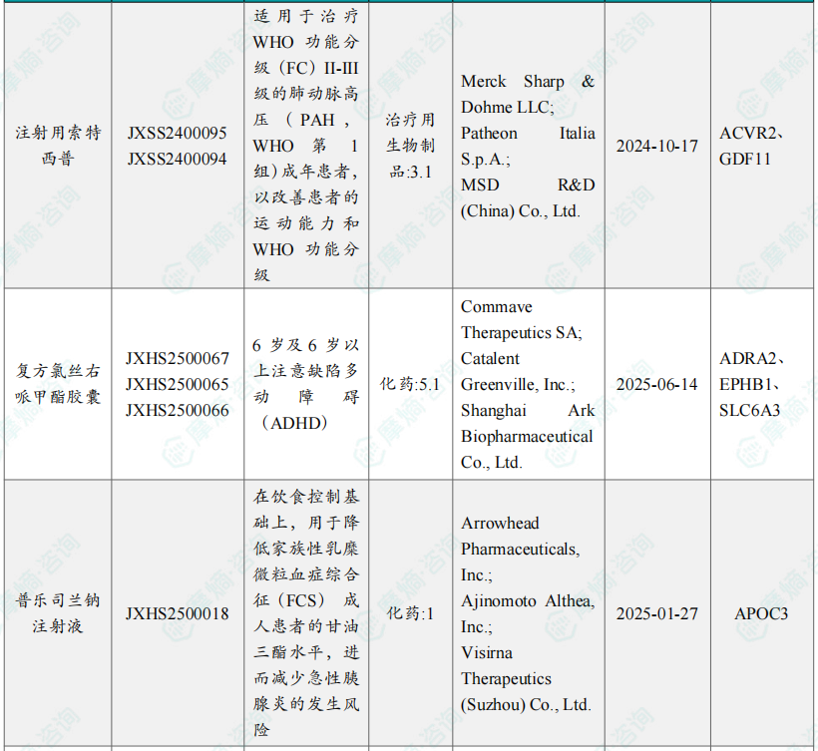Select acceptance number JXHS2500066
Image resolution: width=818 pixels, height=751 pixels.
point(178,411)
